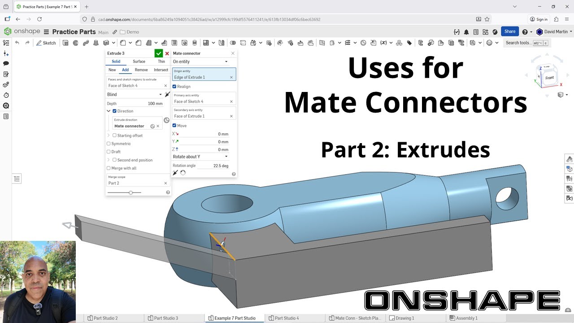Toggle the feature list icon in left sidebar
The width and height of the screenshot is (574, 323).
pyautogui.click(x=6, y=43)
